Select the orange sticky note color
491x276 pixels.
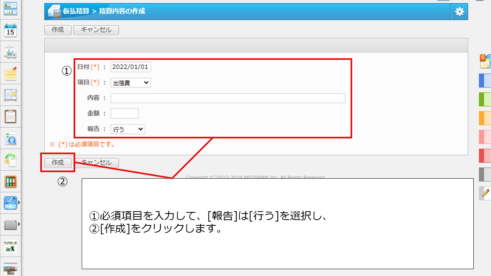tap(485, 118)
